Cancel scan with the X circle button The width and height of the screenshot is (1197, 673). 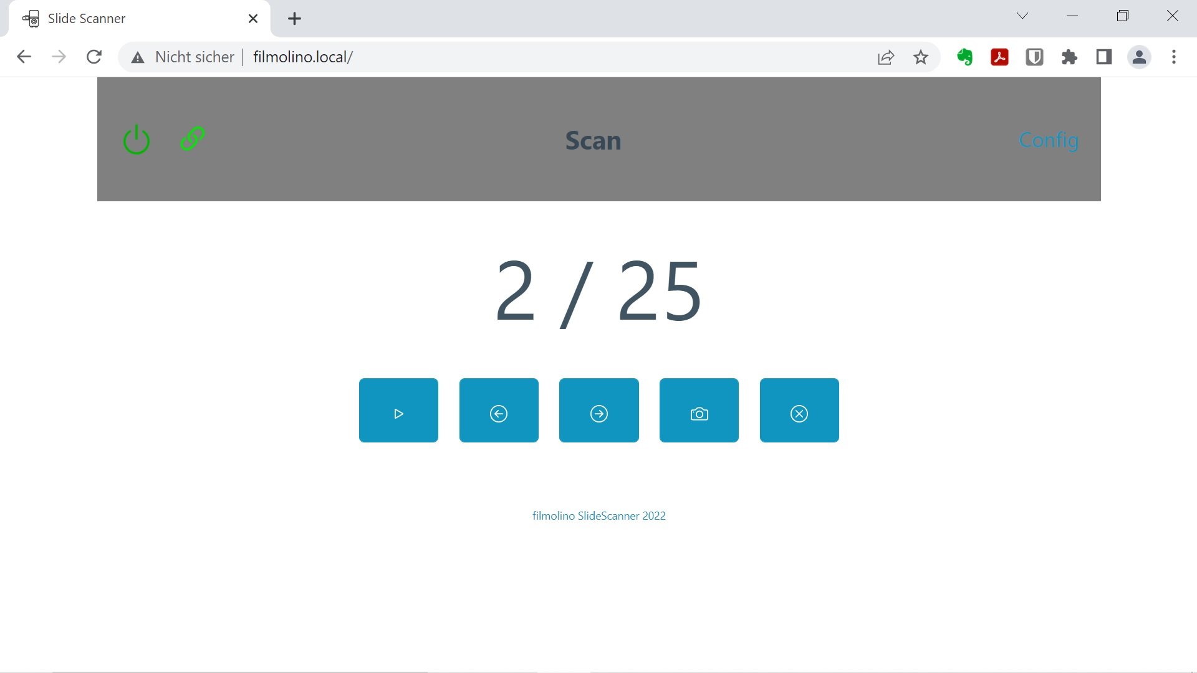tap(799, 410)
